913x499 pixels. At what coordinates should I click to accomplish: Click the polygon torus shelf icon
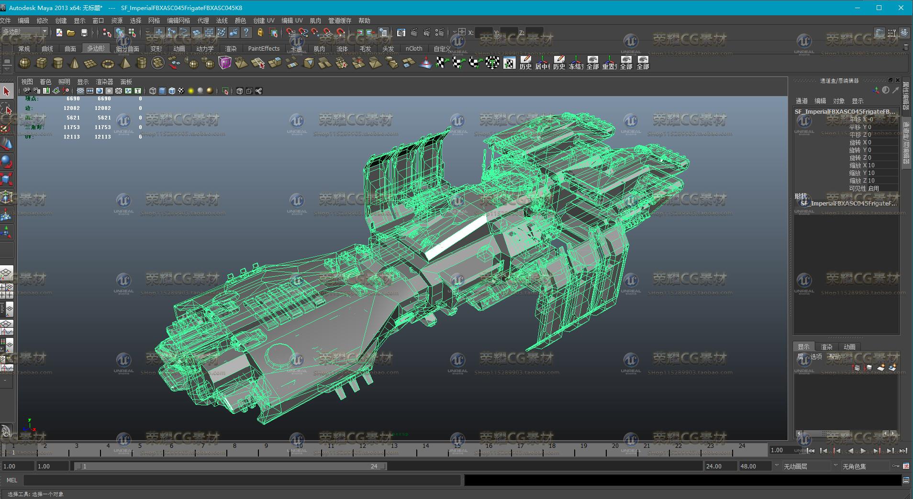[x=108, y=63]
